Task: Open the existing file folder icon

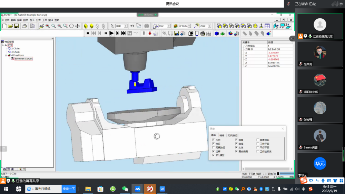Action: coord(10,26)
